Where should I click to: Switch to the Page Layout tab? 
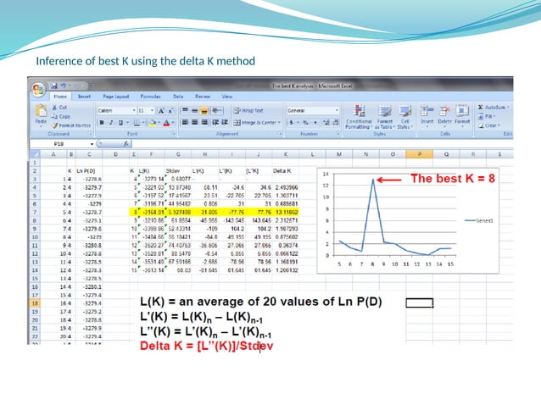pos(116,97)
